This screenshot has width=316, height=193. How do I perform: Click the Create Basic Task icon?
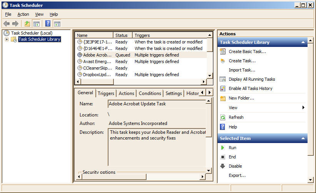tap(223, 52)
